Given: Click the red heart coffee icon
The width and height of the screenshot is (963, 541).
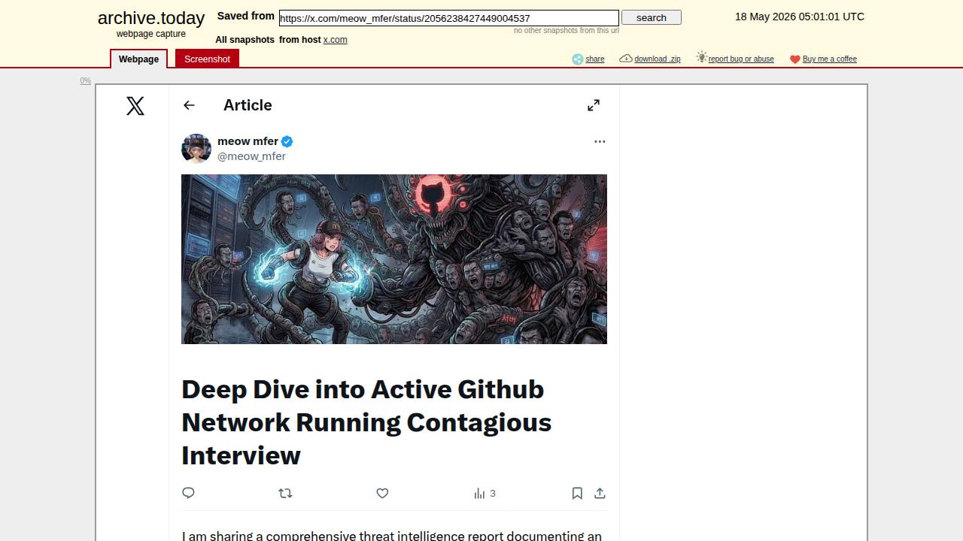Looking at the screenshot, I should (x=795, y=59).
